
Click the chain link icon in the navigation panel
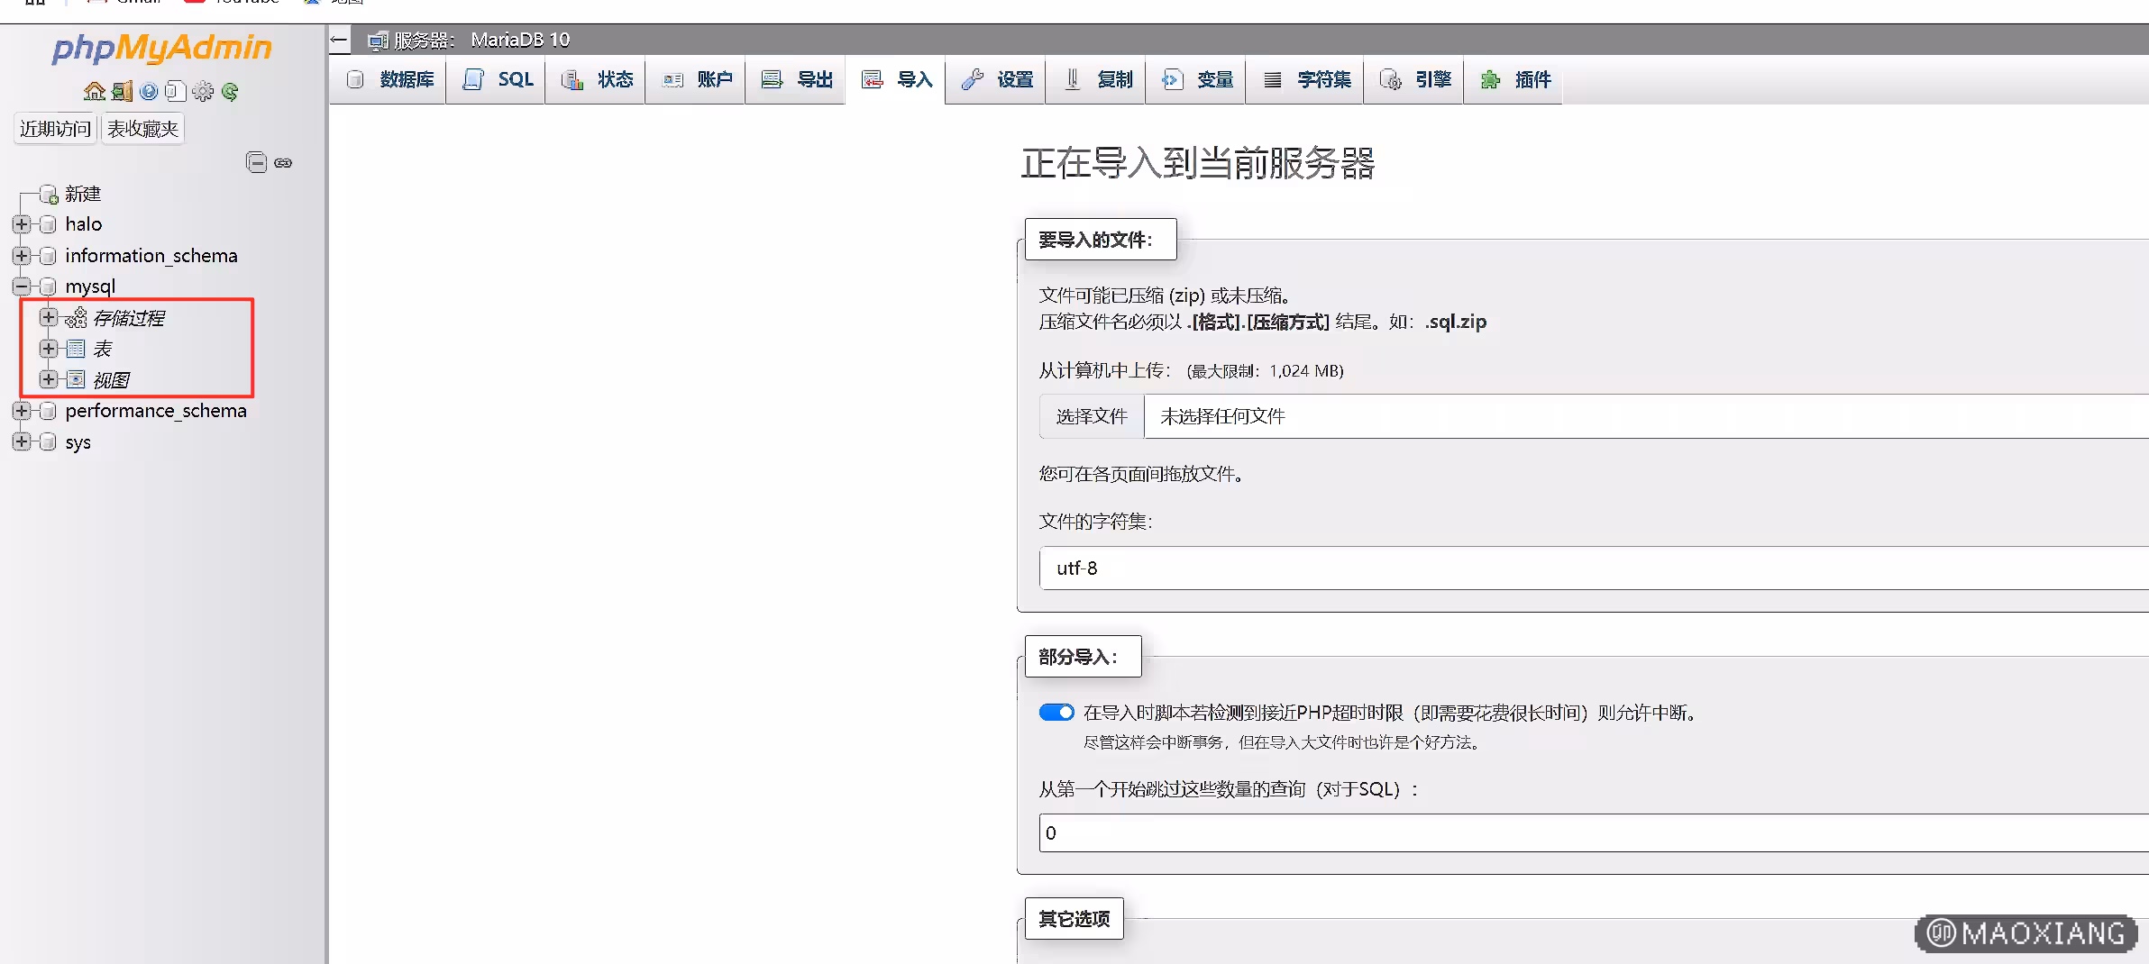point(283,162)
